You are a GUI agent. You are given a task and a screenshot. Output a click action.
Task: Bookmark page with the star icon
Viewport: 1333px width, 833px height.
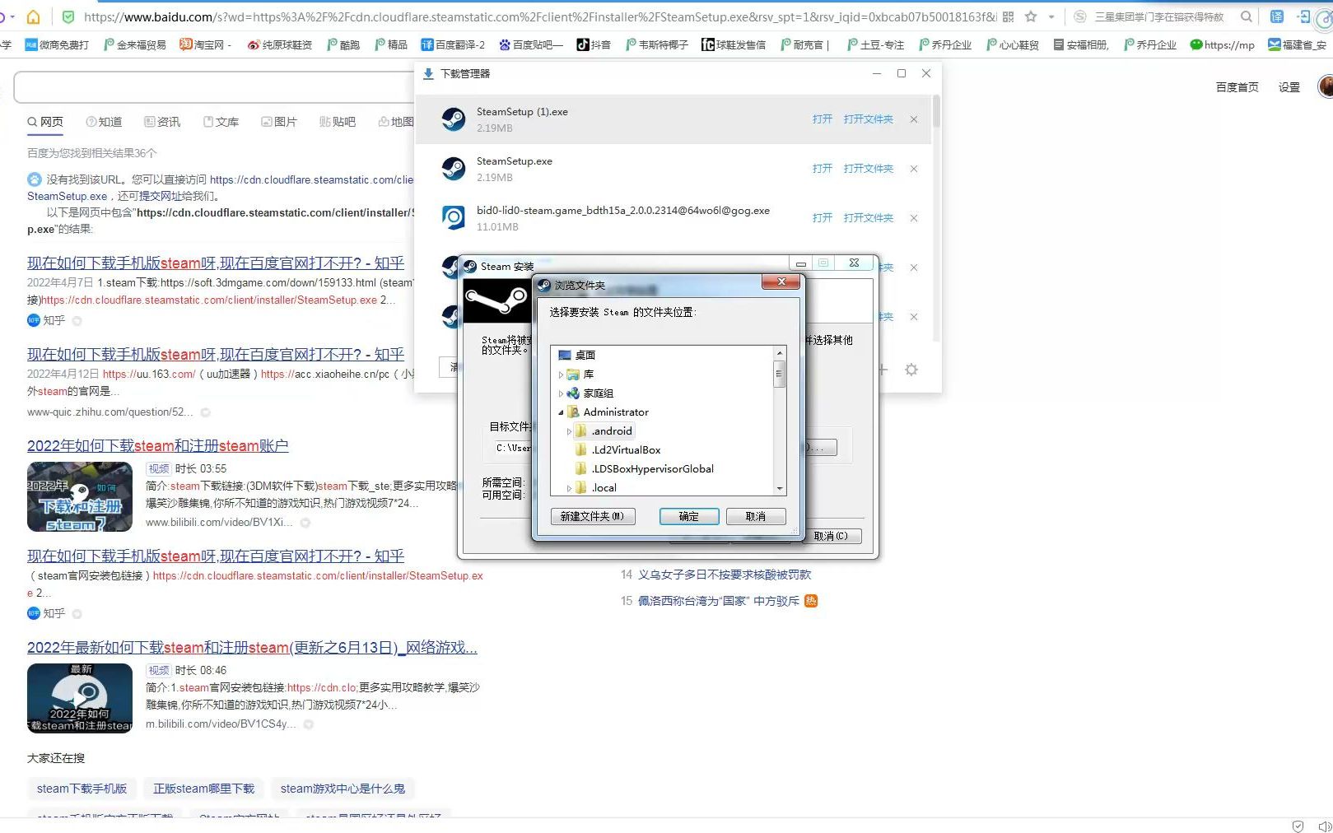[1031, 16]
